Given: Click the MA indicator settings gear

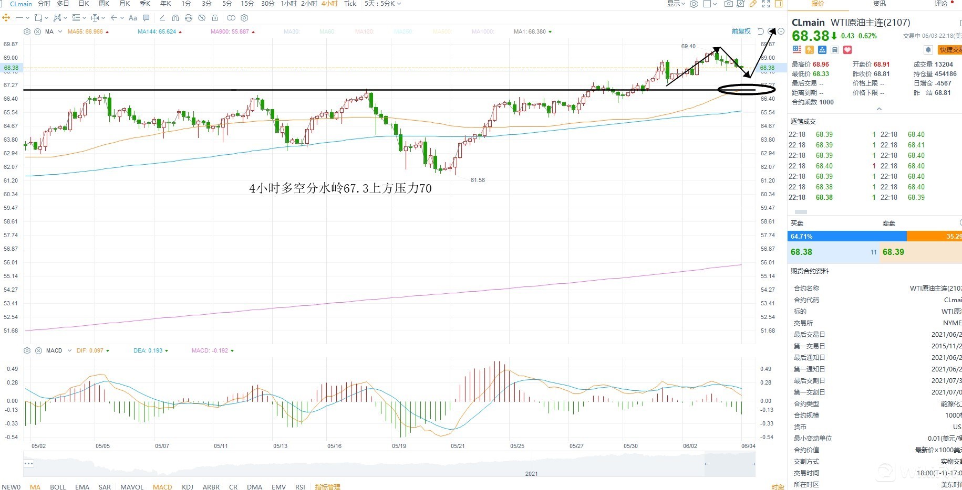Looking at the screenshot, I should coord(27,31).
